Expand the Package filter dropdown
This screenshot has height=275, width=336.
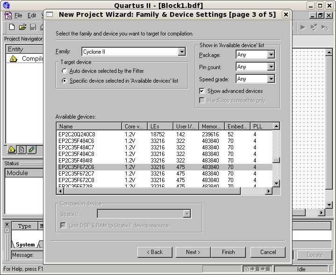point(271,55)
